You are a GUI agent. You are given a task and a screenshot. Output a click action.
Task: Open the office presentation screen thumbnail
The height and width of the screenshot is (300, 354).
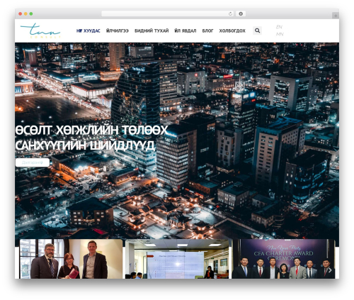[x=177, y=259]
